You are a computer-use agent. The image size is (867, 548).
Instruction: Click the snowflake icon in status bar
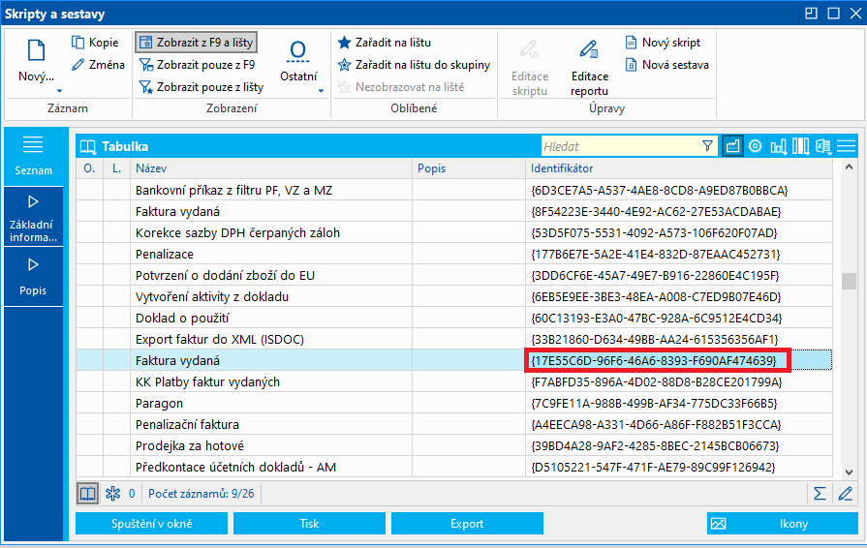click(x=112, y=494)
